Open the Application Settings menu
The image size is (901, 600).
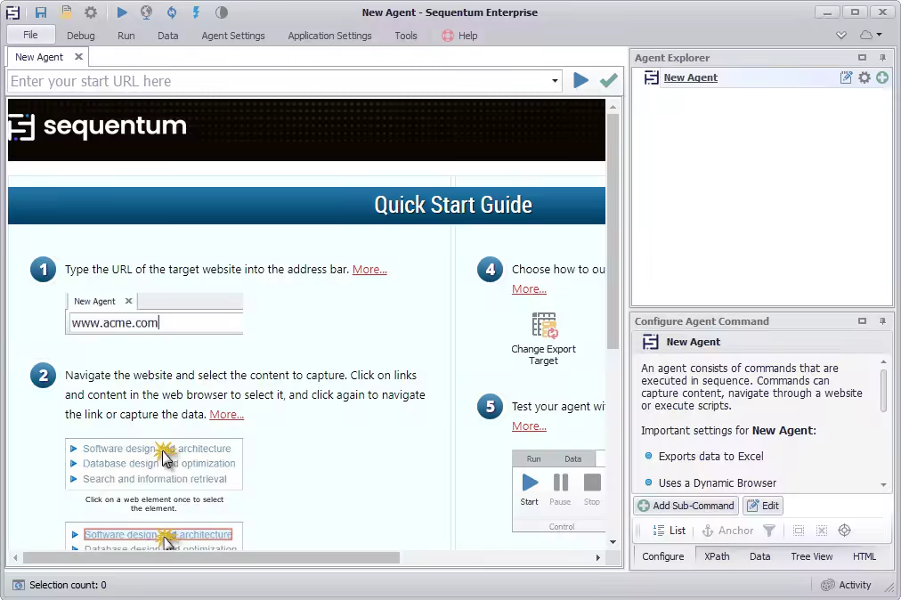(329, 36)
